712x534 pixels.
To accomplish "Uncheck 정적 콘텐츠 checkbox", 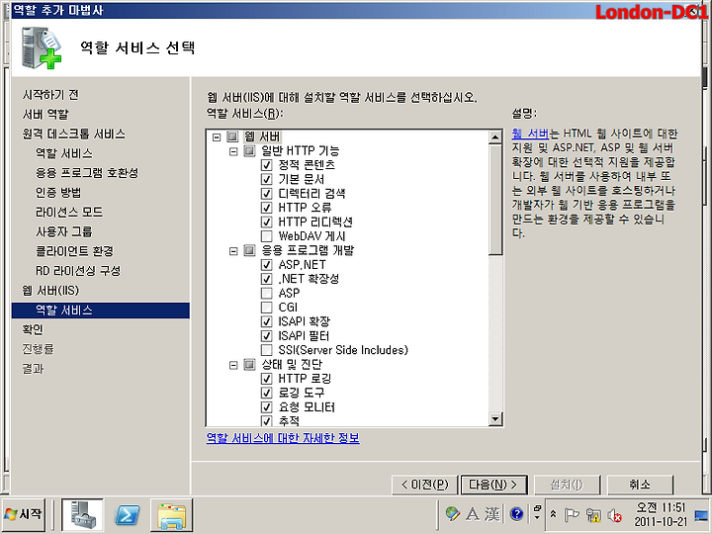I will pyautogui.click(x=267, y=165).
